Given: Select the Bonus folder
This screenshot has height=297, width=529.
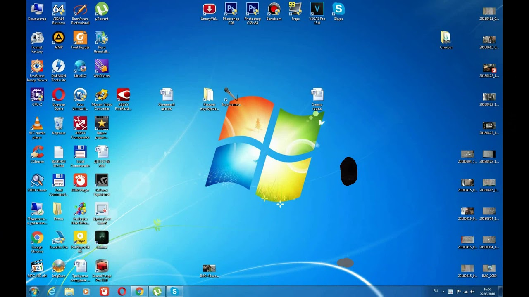Looking at the screenshot, I should tap(59, 211).
